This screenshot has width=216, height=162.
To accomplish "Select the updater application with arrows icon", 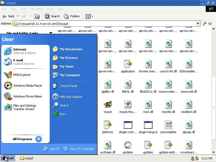I will [x=128, y=147].
